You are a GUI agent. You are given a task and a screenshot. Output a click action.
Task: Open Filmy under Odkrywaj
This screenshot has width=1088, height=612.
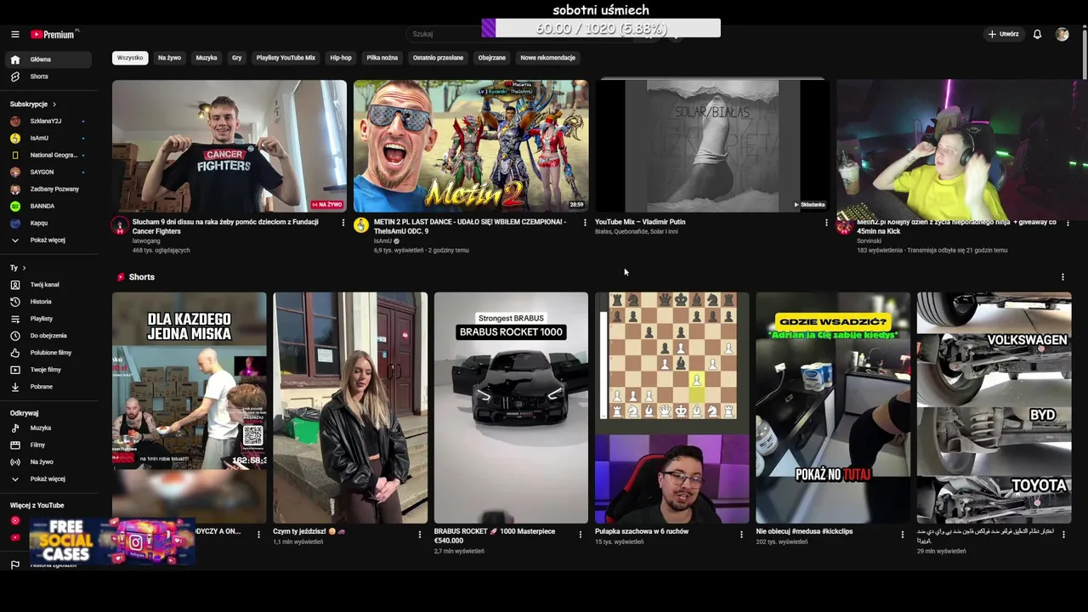point(47,445)
